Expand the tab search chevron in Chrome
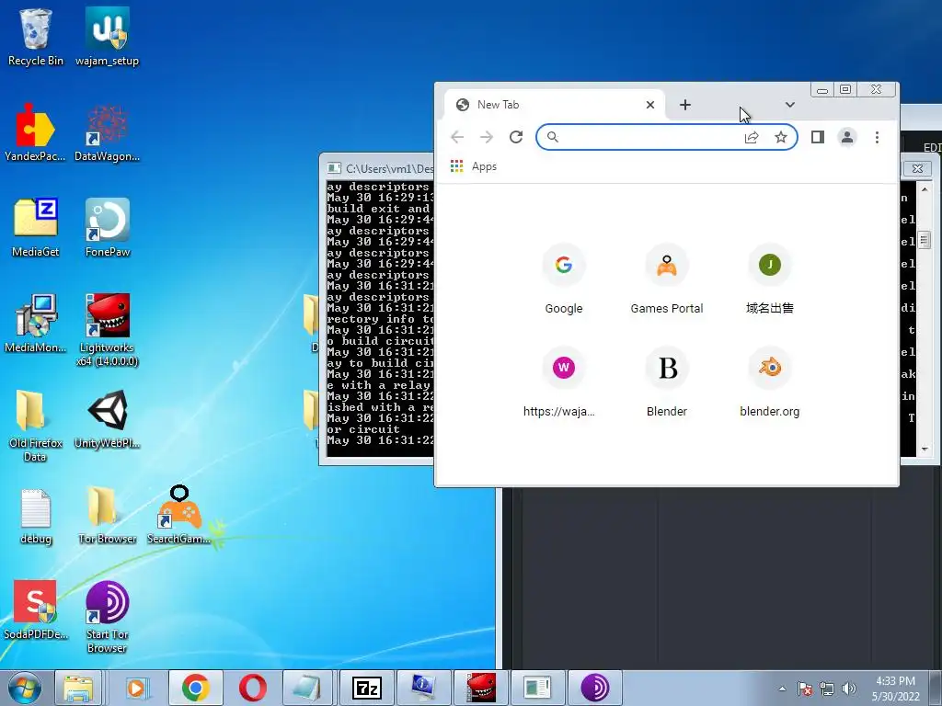The height and width of the screenshot is (706, 942). pos(790,105)
